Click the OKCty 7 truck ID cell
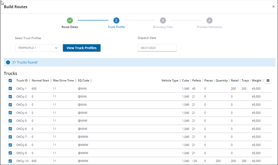 click(21, 137)
